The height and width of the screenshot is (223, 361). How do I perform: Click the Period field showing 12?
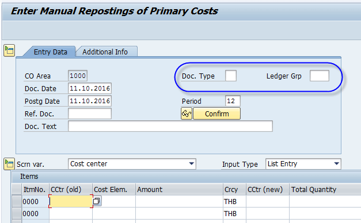pos(233,101)
